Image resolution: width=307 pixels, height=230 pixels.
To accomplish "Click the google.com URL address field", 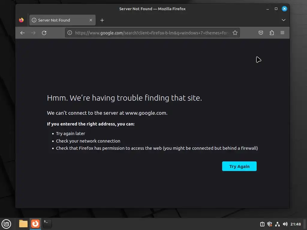I will tap(152, 33).
